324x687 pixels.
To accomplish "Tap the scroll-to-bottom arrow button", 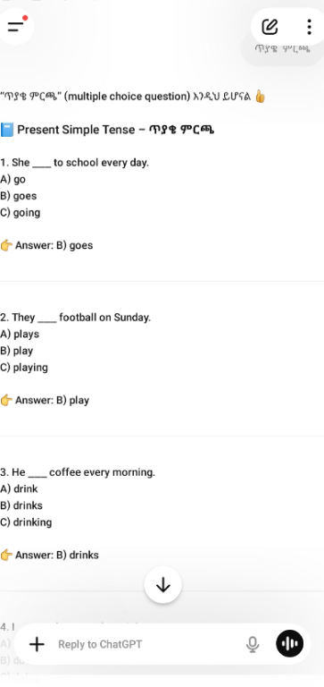I will coord(163,585).
